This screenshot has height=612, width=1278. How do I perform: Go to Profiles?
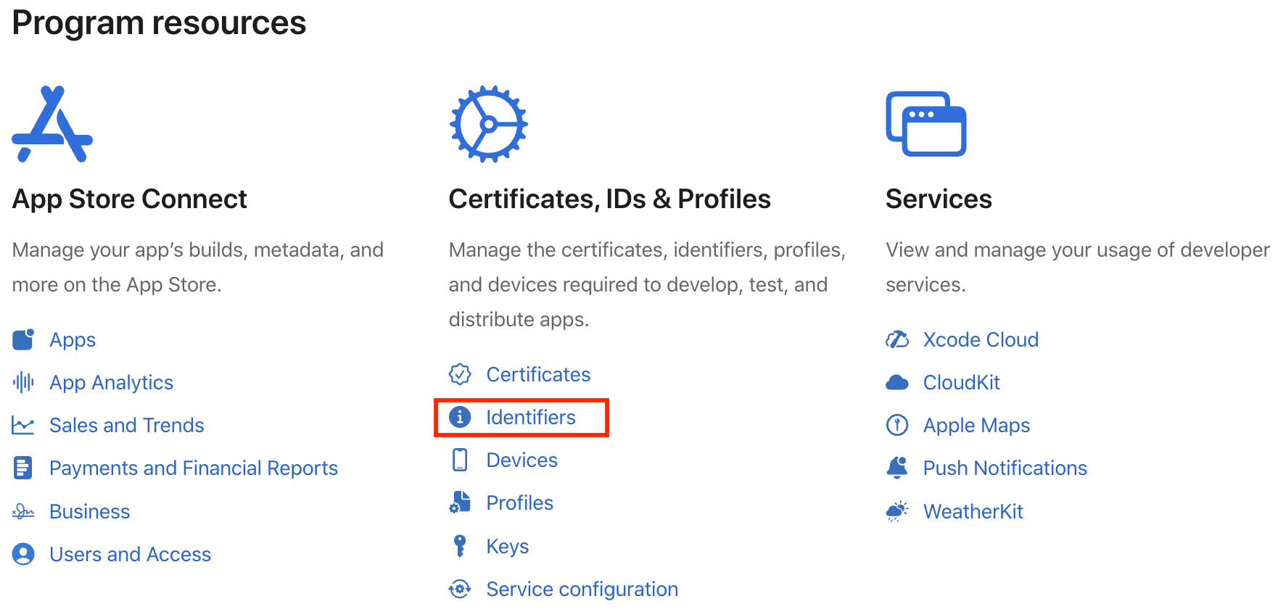(x=519, y=503)
